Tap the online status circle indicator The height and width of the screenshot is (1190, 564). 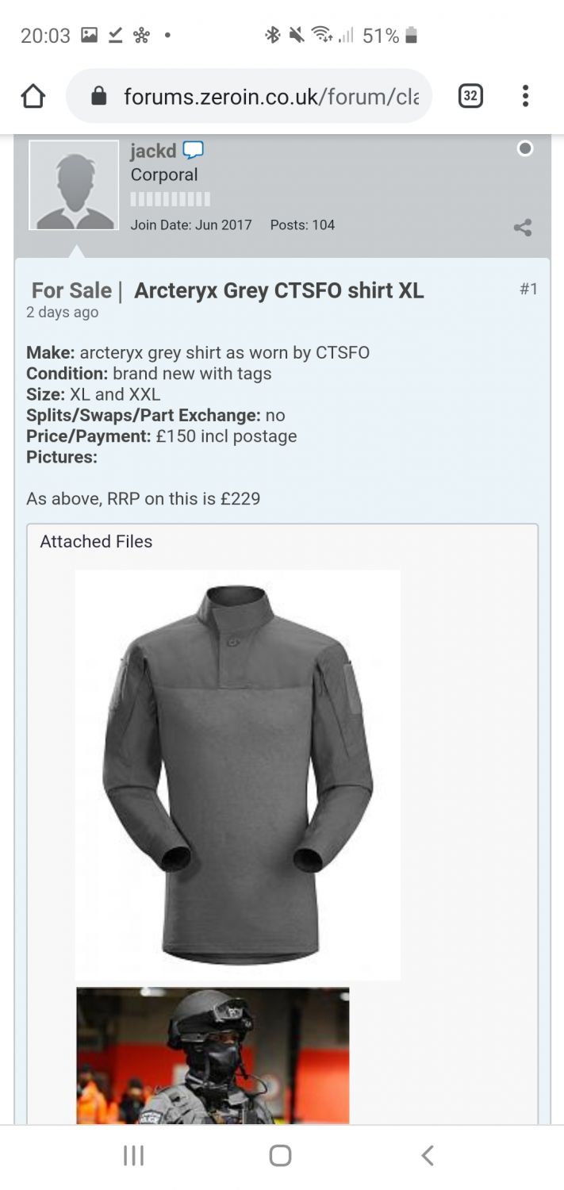click(525, 148)
